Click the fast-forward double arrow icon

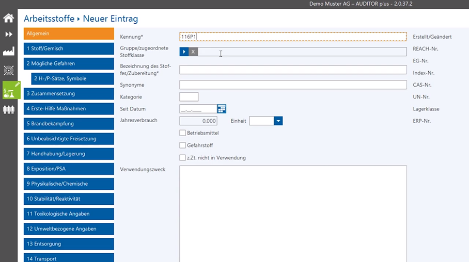tap(8, 35)
